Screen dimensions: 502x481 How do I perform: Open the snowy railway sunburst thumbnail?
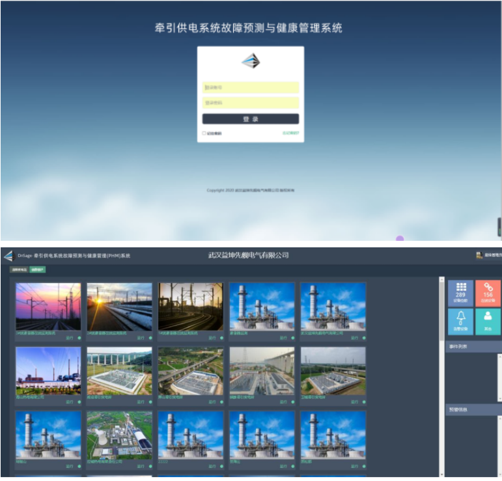[119, 307]
